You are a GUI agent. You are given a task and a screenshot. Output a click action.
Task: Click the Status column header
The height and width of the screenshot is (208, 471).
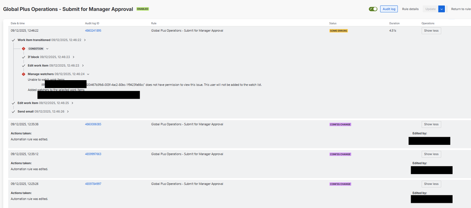(333, 23)
